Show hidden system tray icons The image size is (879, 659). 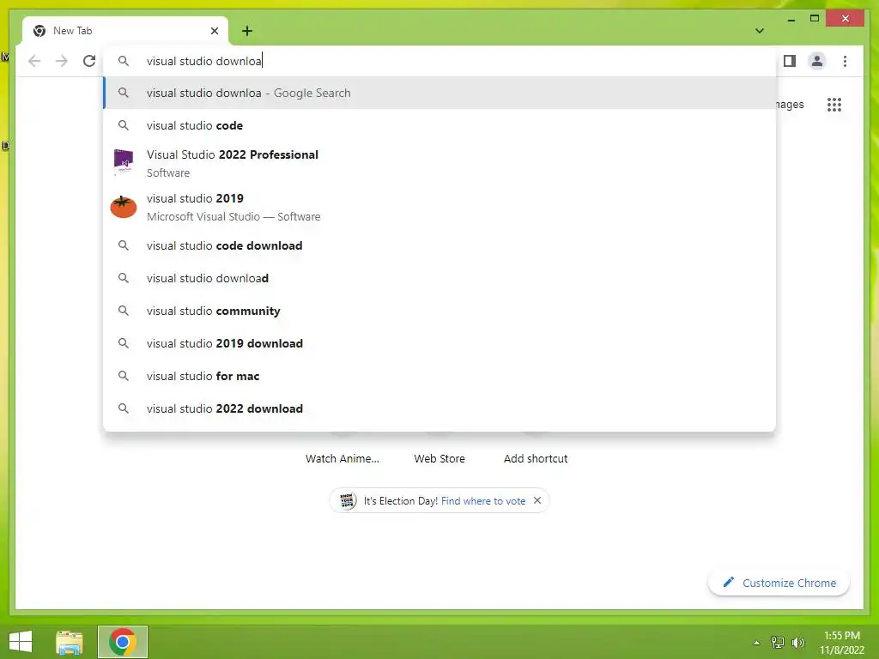(757, 643)
